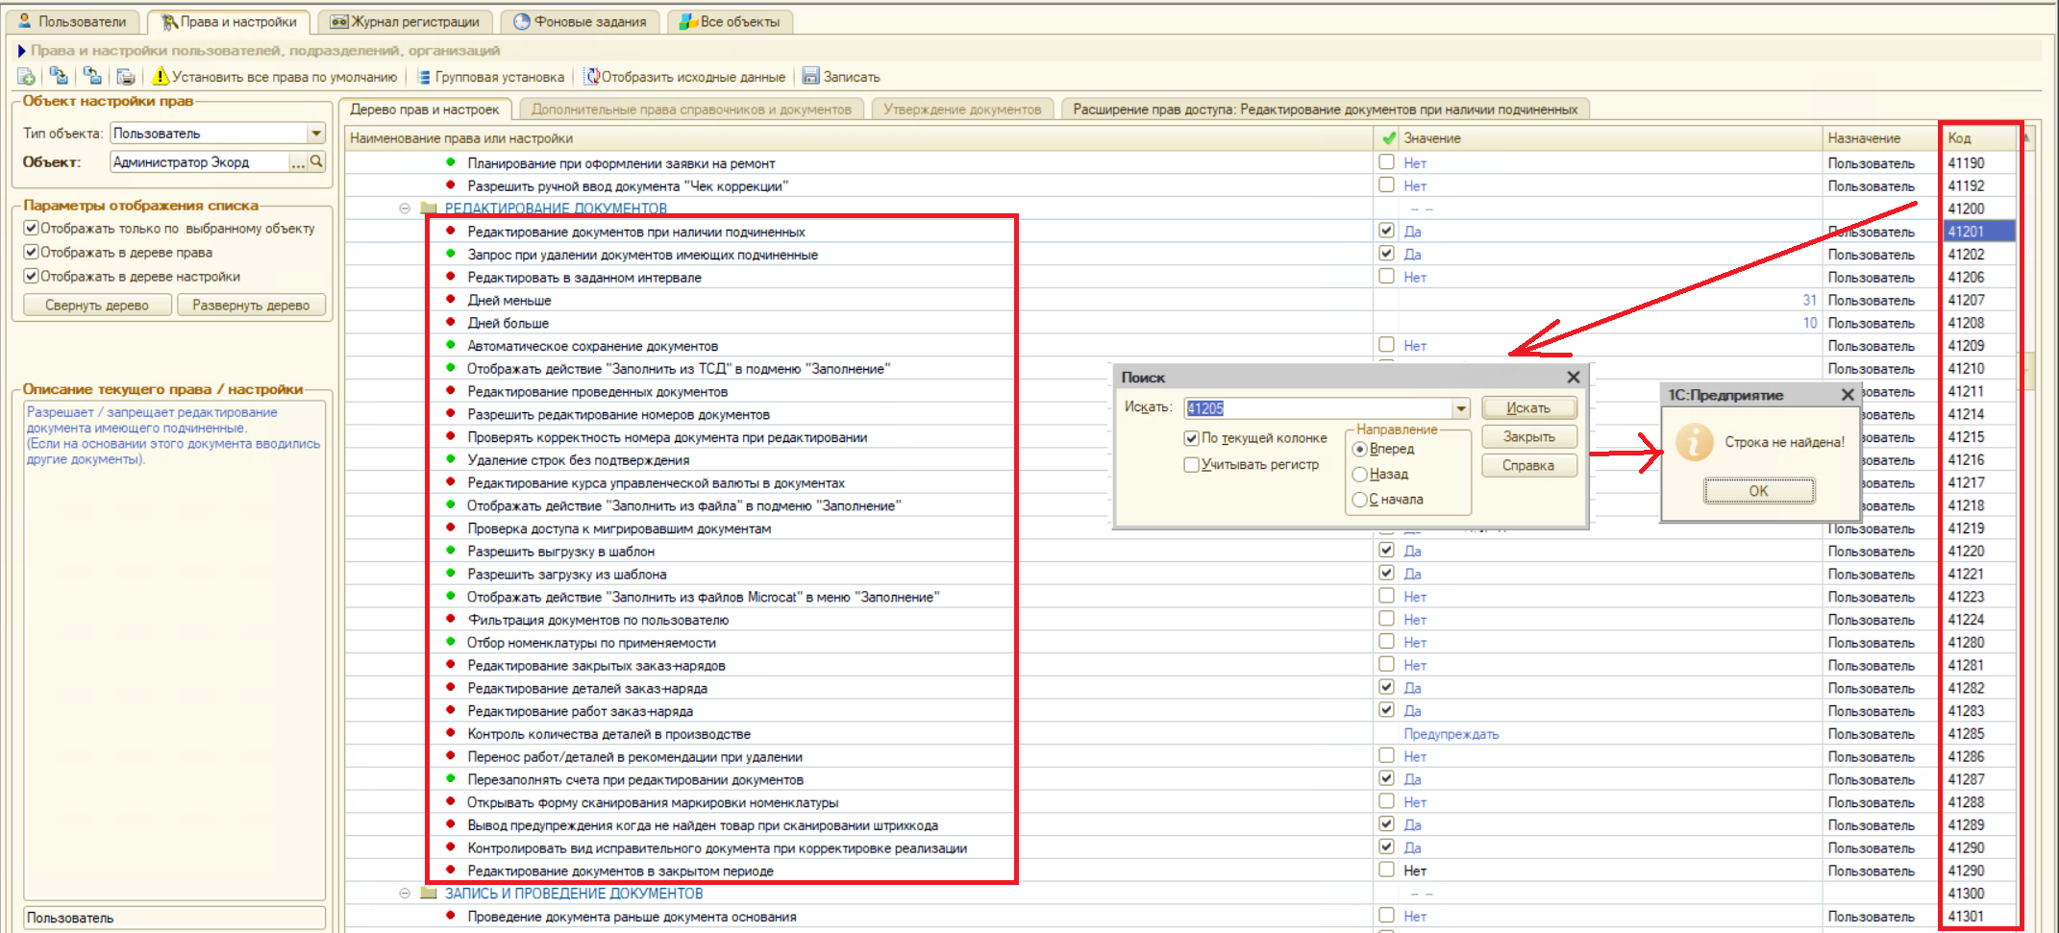Select the Назад direction radio button

1359,475
